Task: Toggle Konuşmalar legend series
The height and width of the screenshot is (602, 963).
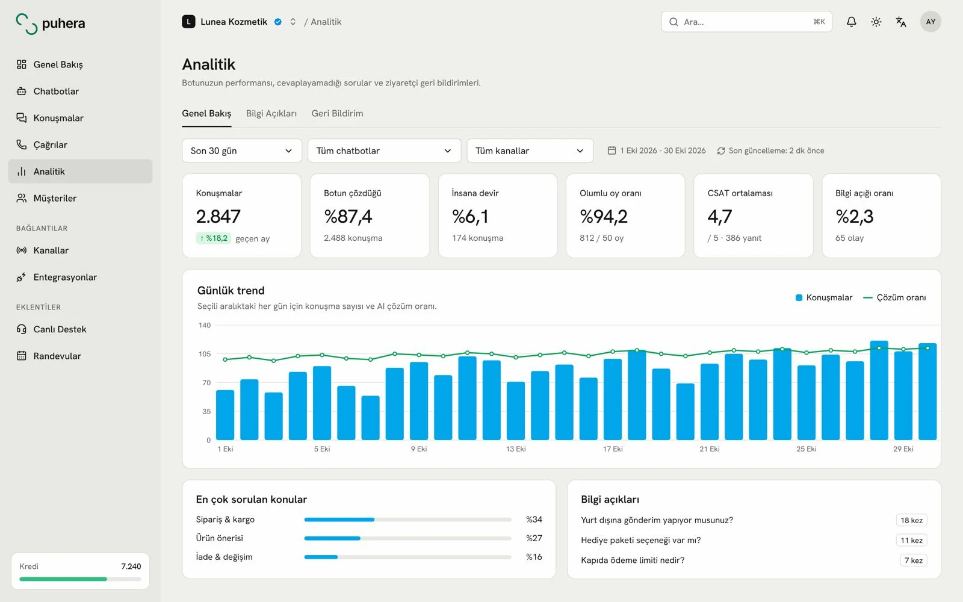Action: pos(824,297)
